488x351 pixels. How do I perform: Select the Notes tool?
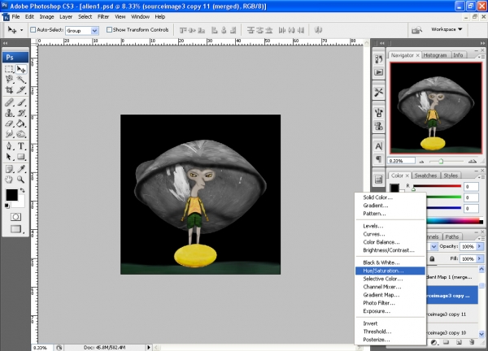9,169
